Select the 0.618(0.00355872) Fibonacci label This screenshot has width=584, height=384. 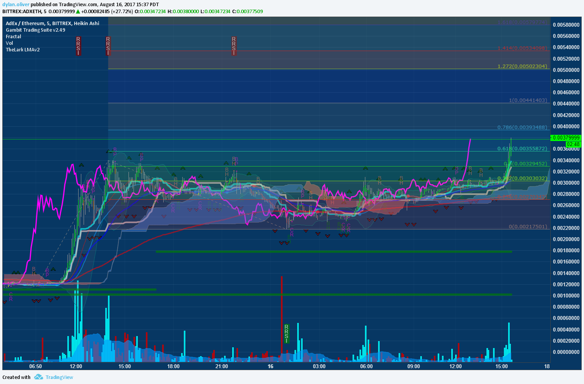[x=522, y=148]
